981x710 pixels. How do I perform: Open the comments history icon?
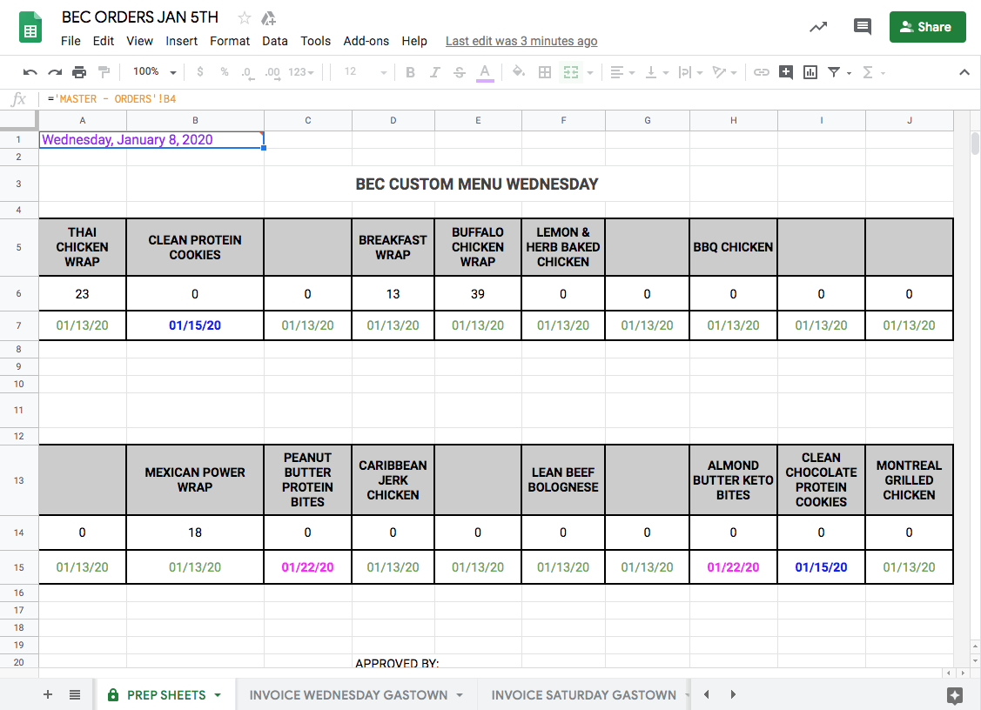point(862,27)
